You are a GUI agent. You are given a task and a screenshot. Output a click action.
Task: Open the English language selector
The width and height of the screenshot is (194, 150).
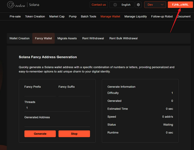click(x=122, y=5)
